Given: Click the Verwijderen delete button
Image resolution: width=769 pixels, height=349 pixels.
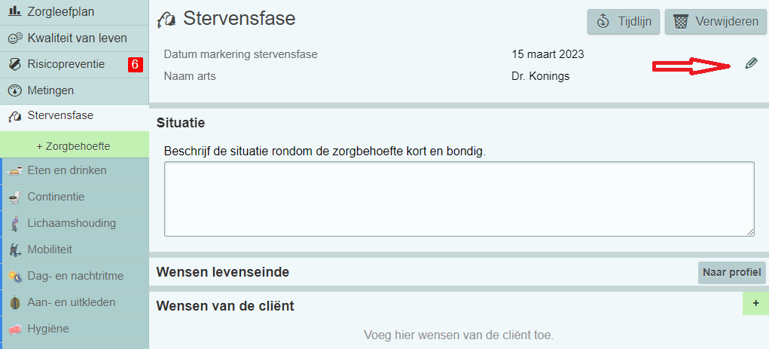Looking at the screenshot, I should [x=715, y=22].
